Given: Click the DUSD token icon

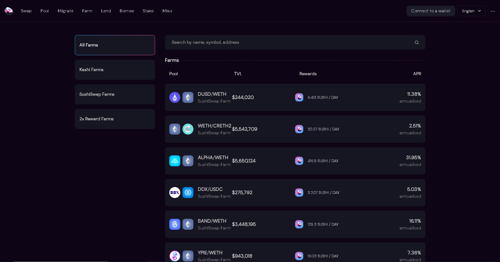Looking at the screenshot, I should 175,97.
